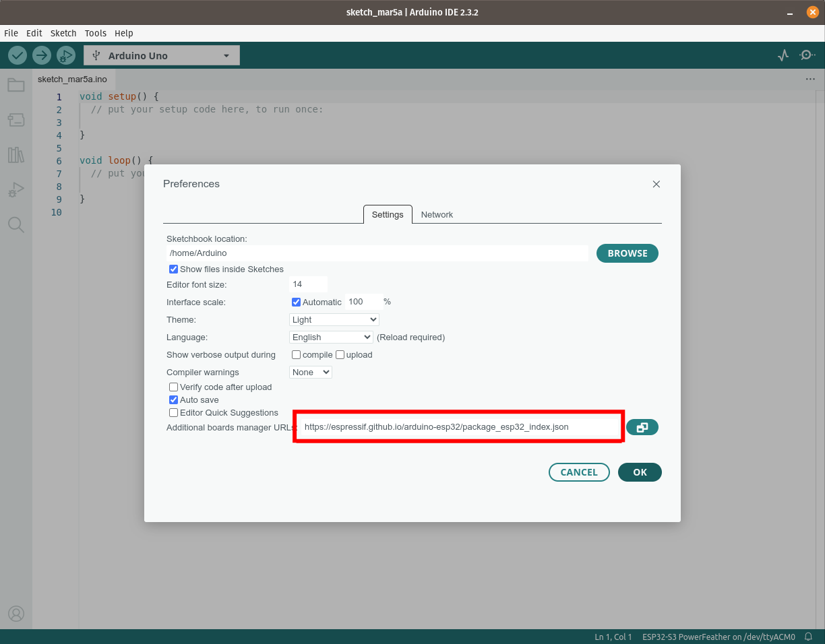This screenshot has height=644, width=825.
Task: Select the Debug icon in the sidebar
Action: point(16,190)
